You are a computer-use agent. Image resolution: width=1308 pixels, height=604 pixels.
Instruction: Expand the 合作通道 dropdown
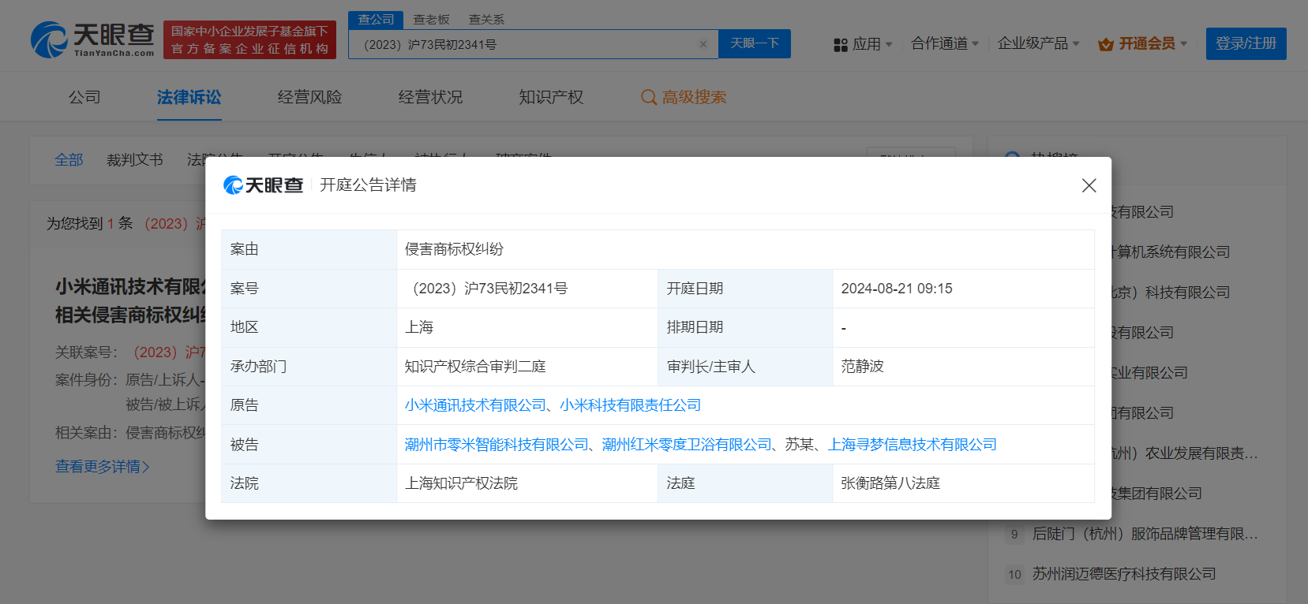coord(945,43)
